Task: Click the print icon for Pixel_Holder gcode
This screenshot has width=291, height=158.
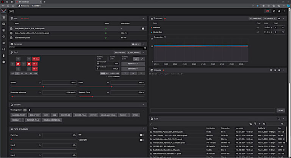Action: (143, 28)
